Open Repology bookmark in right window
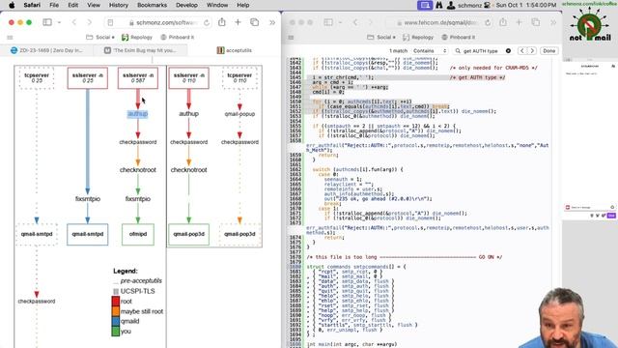Screen dimensions: 618x348 [x=418, y=37]
